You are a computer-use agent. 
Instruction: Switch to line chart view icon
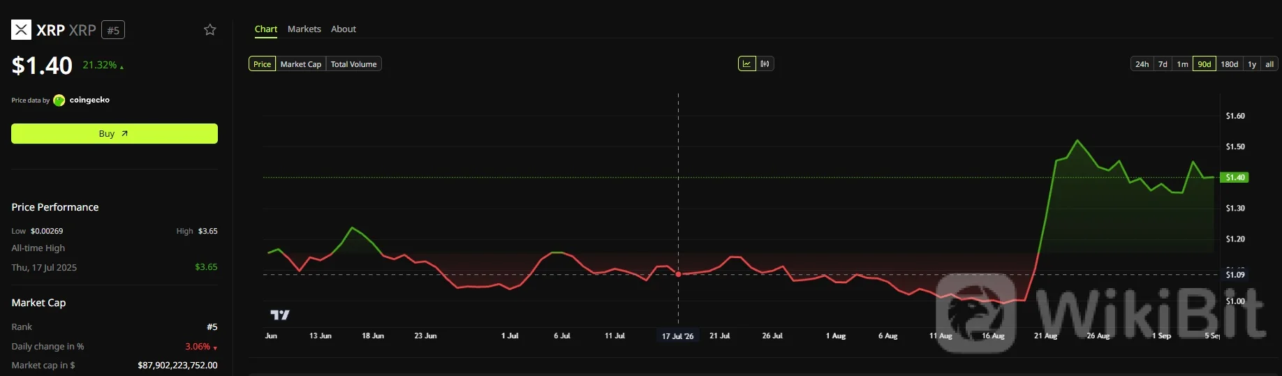746,63
